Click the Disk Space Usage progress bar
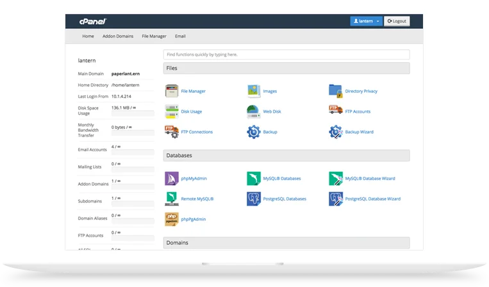 [x=133, y=113]
